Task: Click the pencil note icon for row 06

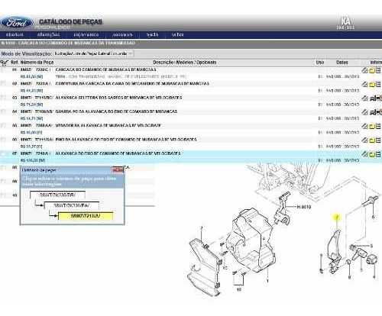Action: tap(364, 140)
